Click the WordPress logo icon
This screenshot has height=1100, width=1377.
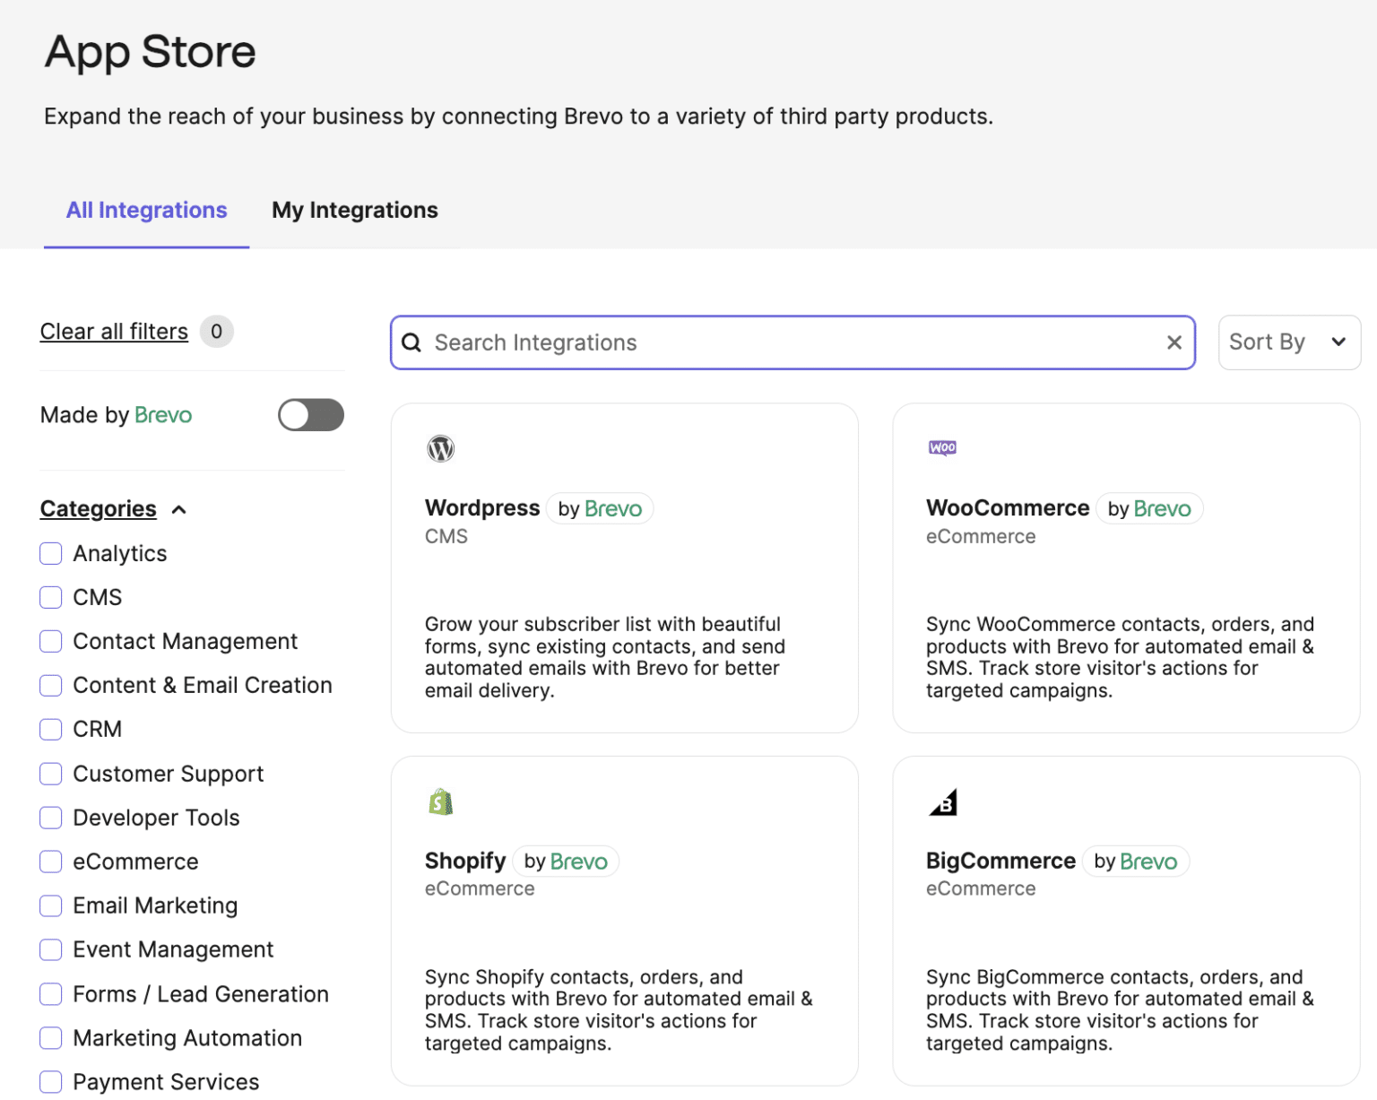(x=440, y=448)
